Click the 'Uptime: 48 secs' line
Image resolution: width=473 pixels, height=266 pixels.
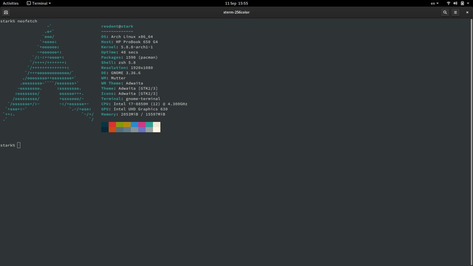(120, 52)
